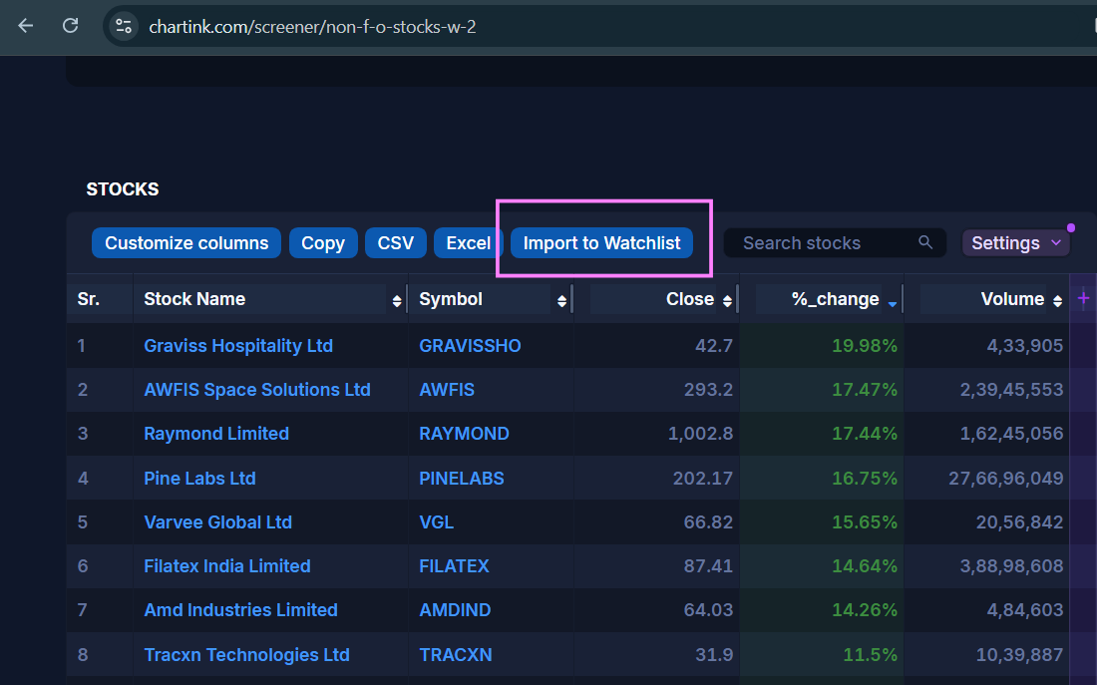Click the AWFIS symbol link
Image resolution: width=1097 pixels, height=685 pixels.
coord(447,390)
